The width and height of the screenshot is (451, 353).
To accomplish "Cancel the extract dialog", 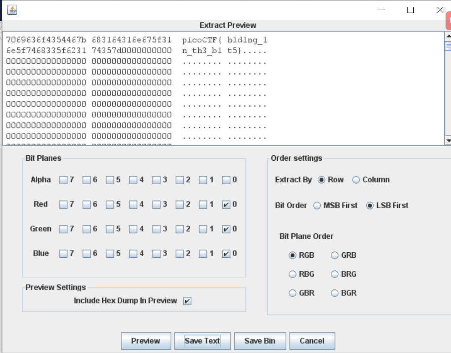I will click(312, 341).
